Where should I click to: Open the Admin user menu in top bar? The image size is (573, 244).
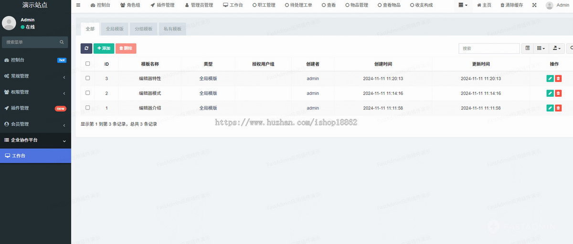click(557, 5)
